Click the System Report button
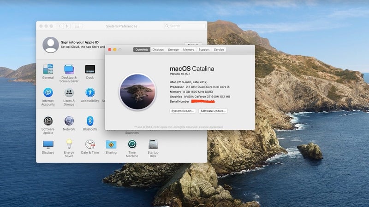Viewport: 369px width, 207px height. pos(183,111)
